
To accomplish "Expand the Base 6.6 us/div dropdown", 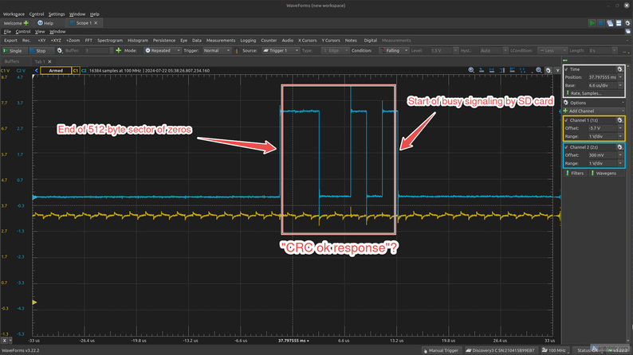I will click(620, 85).
